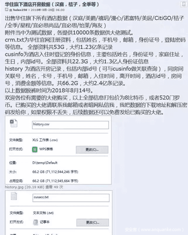Click the cusacc.txt filename field
Image resolution: width=188 pixels, height=235 pixels.
click(71, 198)
